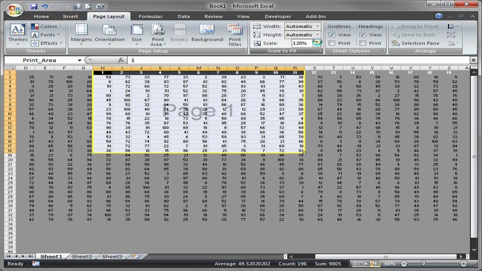The image size is (482, 271).
Task: Open Sheet2 worksheet tab
Action: [82, 256]
